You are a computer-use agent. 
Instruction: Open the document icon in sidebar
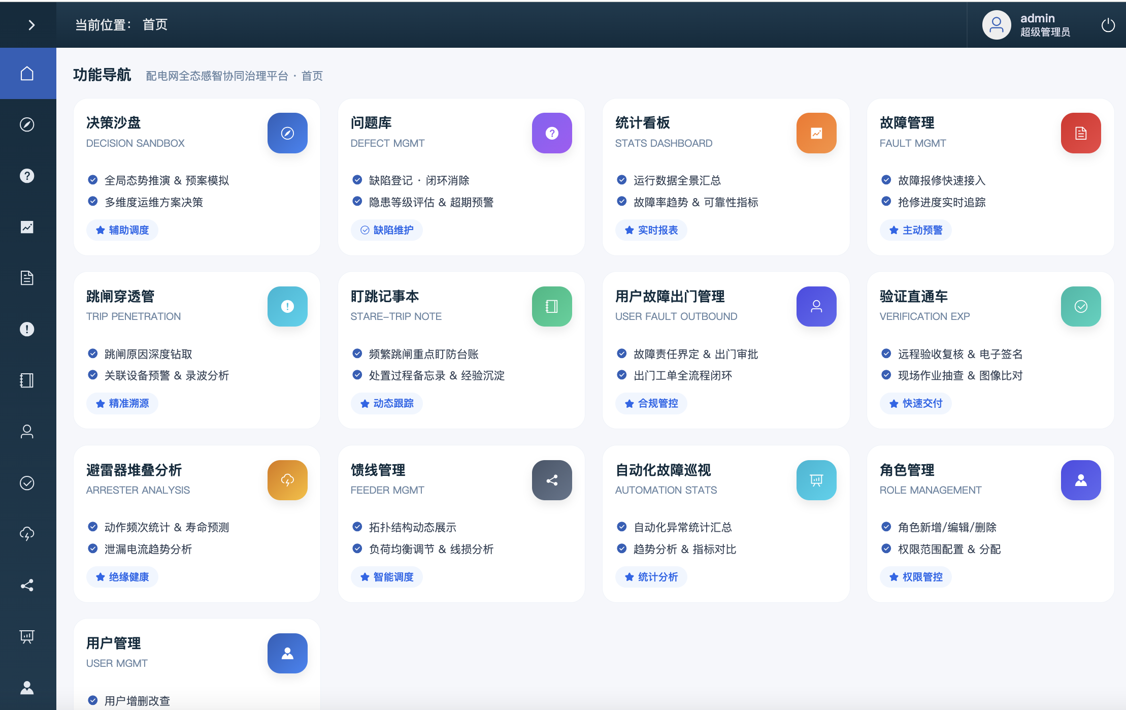[x=27, y=278]
